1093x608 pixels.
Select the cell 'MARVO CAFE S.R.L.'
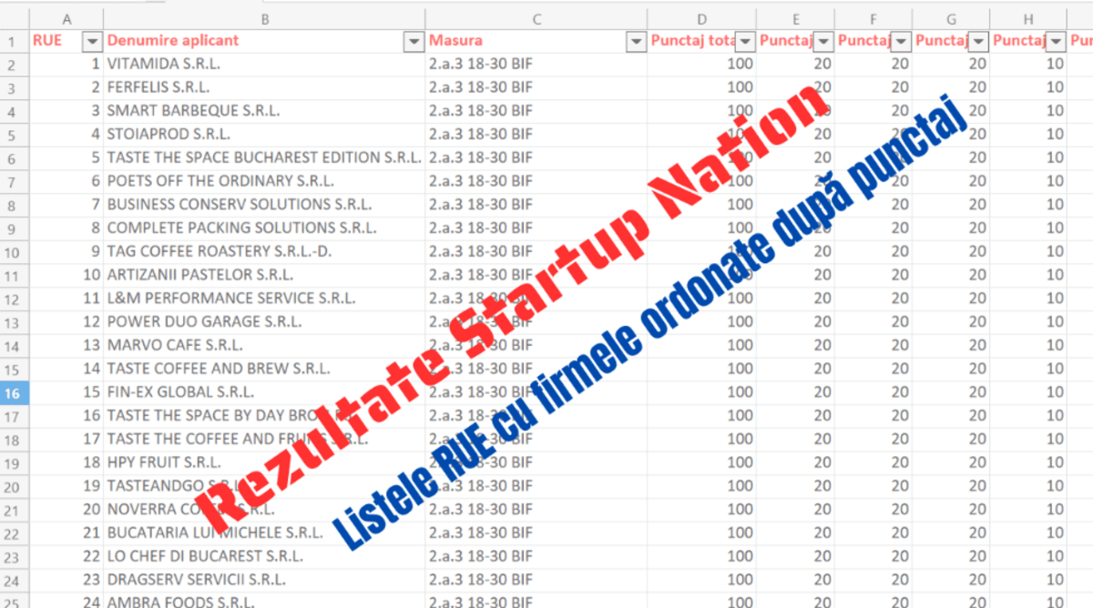tap(265, 345)
